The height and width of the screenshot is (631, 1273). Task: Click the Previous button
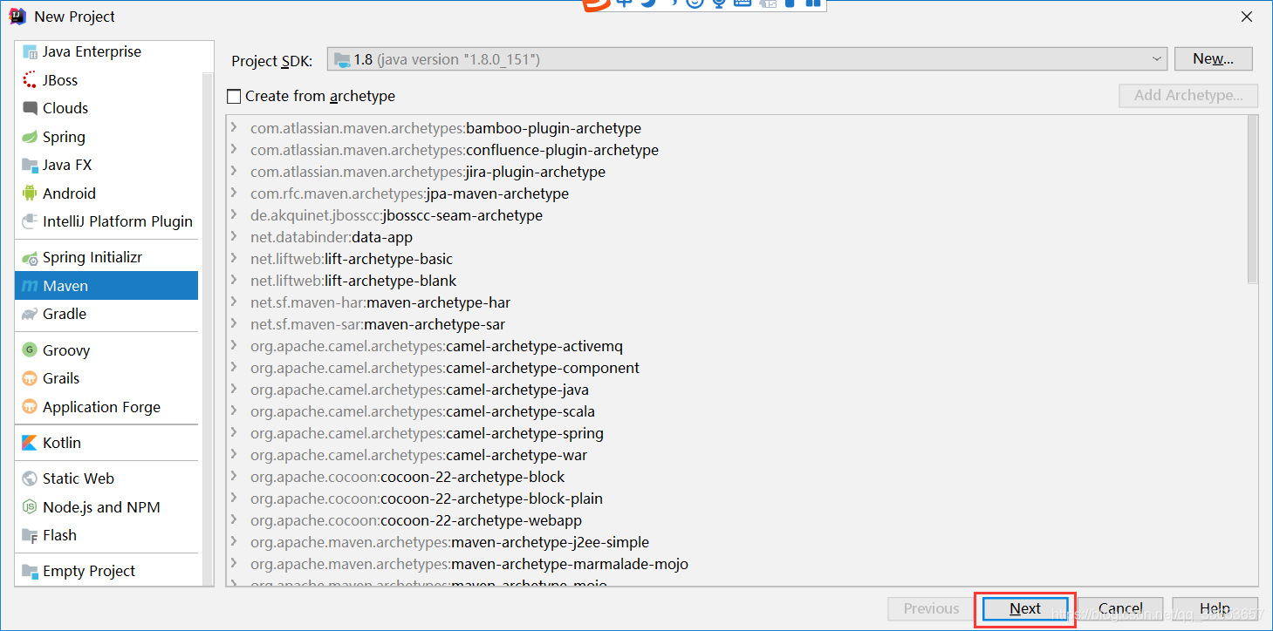click(x=931, y=609)
